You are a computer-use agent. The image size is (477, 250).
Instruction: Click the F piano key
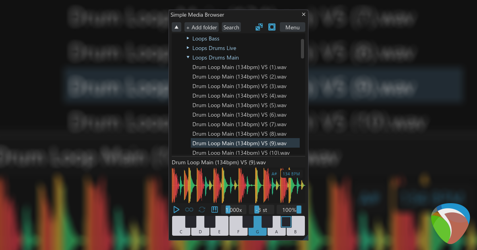tap(238, 232)
